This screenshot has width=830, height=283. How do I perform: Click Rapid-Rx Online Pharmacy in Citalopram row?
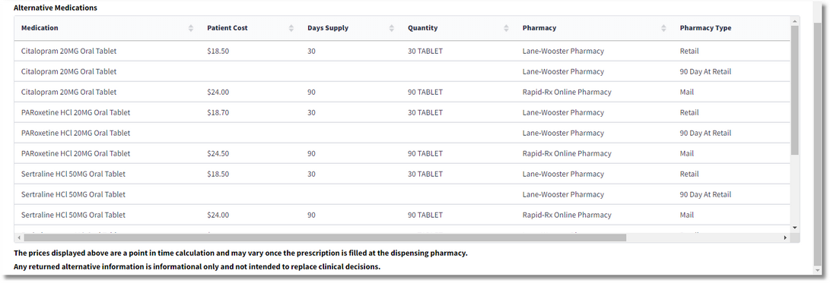566,92
